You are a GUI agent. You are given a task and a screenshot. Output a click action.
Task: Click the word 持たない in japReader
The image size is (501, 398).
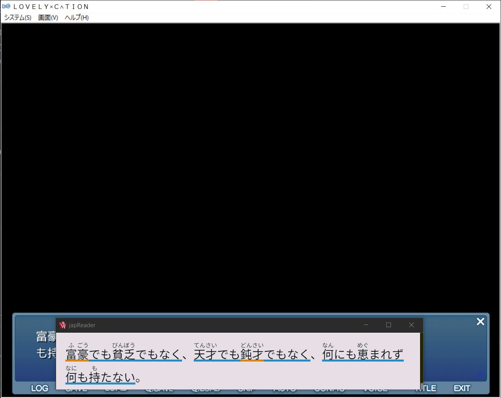click(x=112, y=377)
